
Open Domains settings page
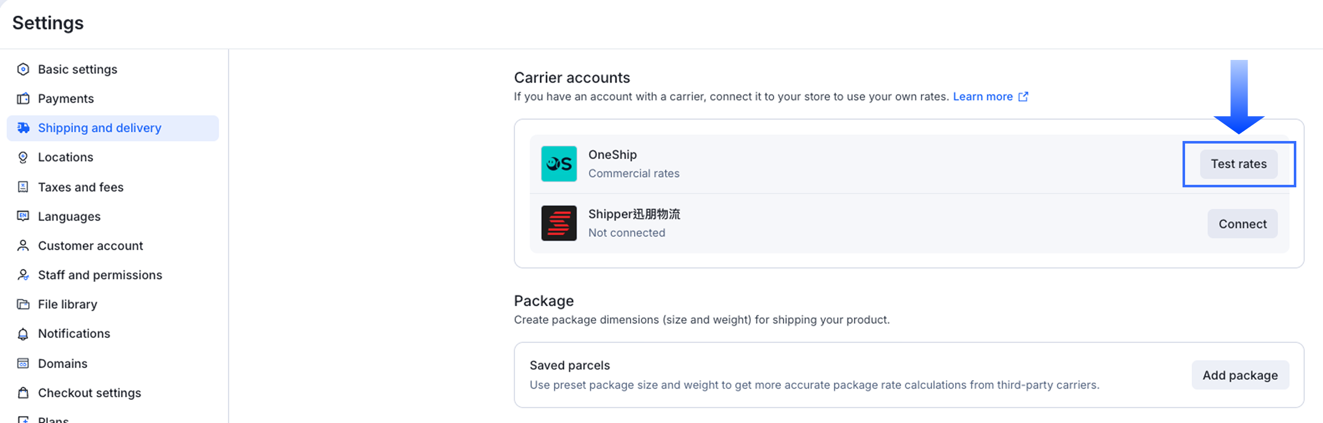click(62, 364)
